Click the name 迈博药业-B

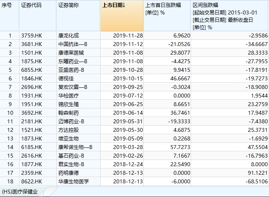(71, 121)
